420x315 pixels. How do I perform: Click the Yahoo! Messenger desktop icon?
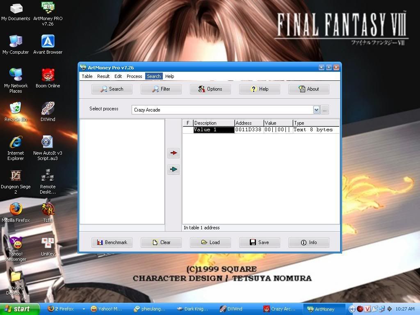(16, 249)
